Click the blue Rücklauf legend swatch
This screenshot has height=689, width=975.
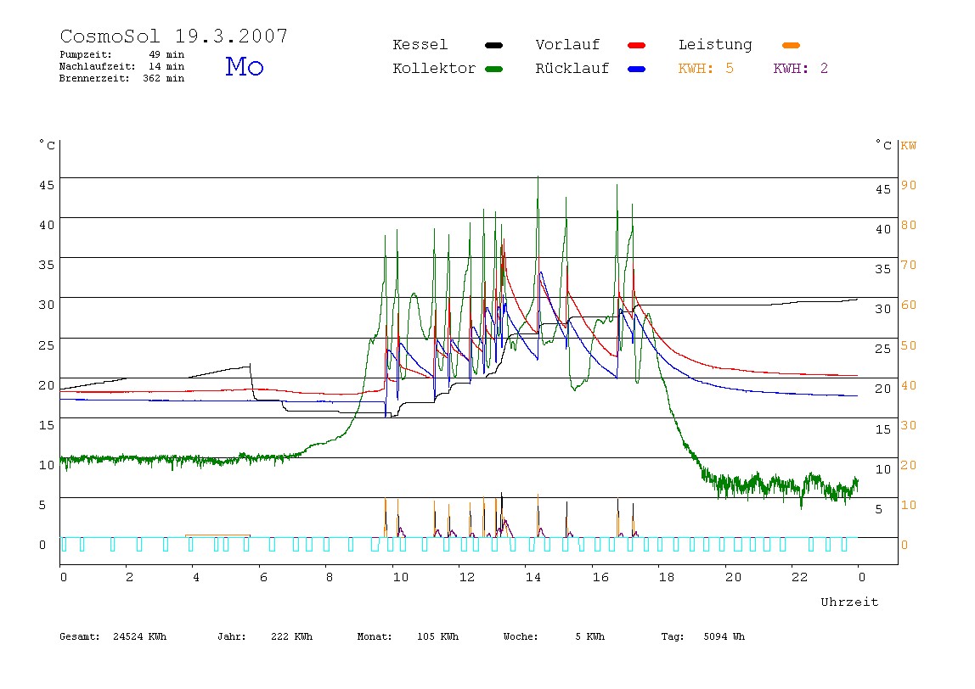point(637,69)
